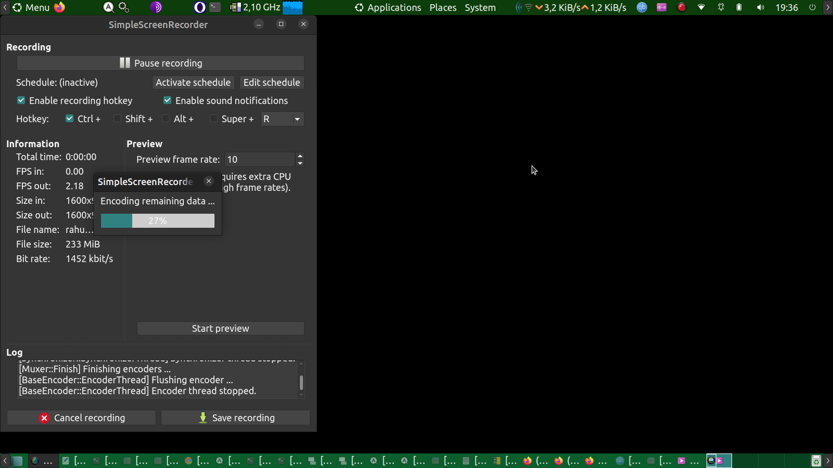Launch Firefox from the top panel
Viewport: 833px width, 468px height.
pyautogui.click(x=60, y=7)
